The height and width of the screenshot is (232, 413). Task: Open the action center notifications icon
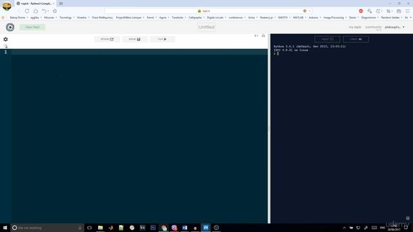(x=407, y=227)
